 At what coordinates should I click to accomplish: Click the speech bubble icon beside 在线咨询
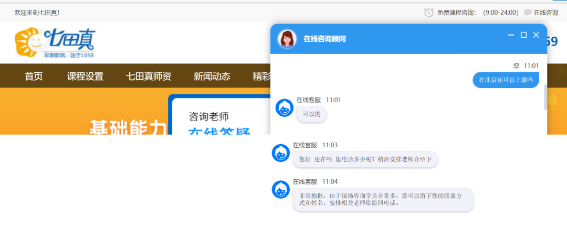pyautogui.click(x=528, y=13)
